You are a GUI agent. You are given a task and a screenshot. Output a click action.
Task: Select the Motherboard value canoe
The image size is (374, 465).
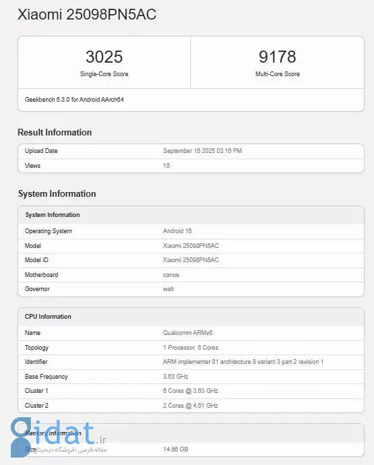(171, 275)
